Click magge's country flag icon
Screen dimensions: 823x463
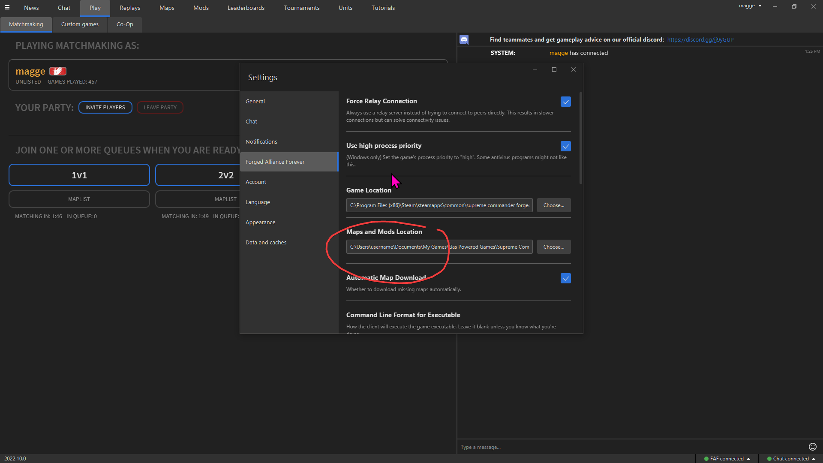coord(58,71)
